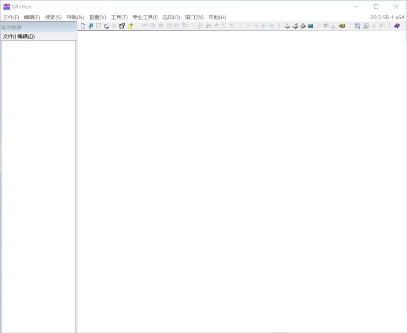Click the Open file arrow icon
Viewport: 407px width, 333px height.
tap(91, 26)
